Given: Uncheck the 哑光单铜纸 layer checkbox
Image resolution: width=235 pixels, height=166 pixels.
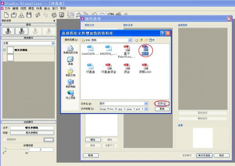Looking at the screenshot, I should tap(5, 50).
